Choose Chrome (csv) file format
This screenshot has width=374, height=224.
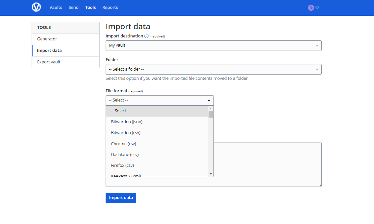157,144
